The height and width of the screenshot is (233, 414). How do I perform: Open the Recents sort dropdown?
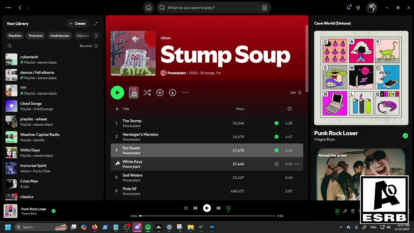coord(89,46)
